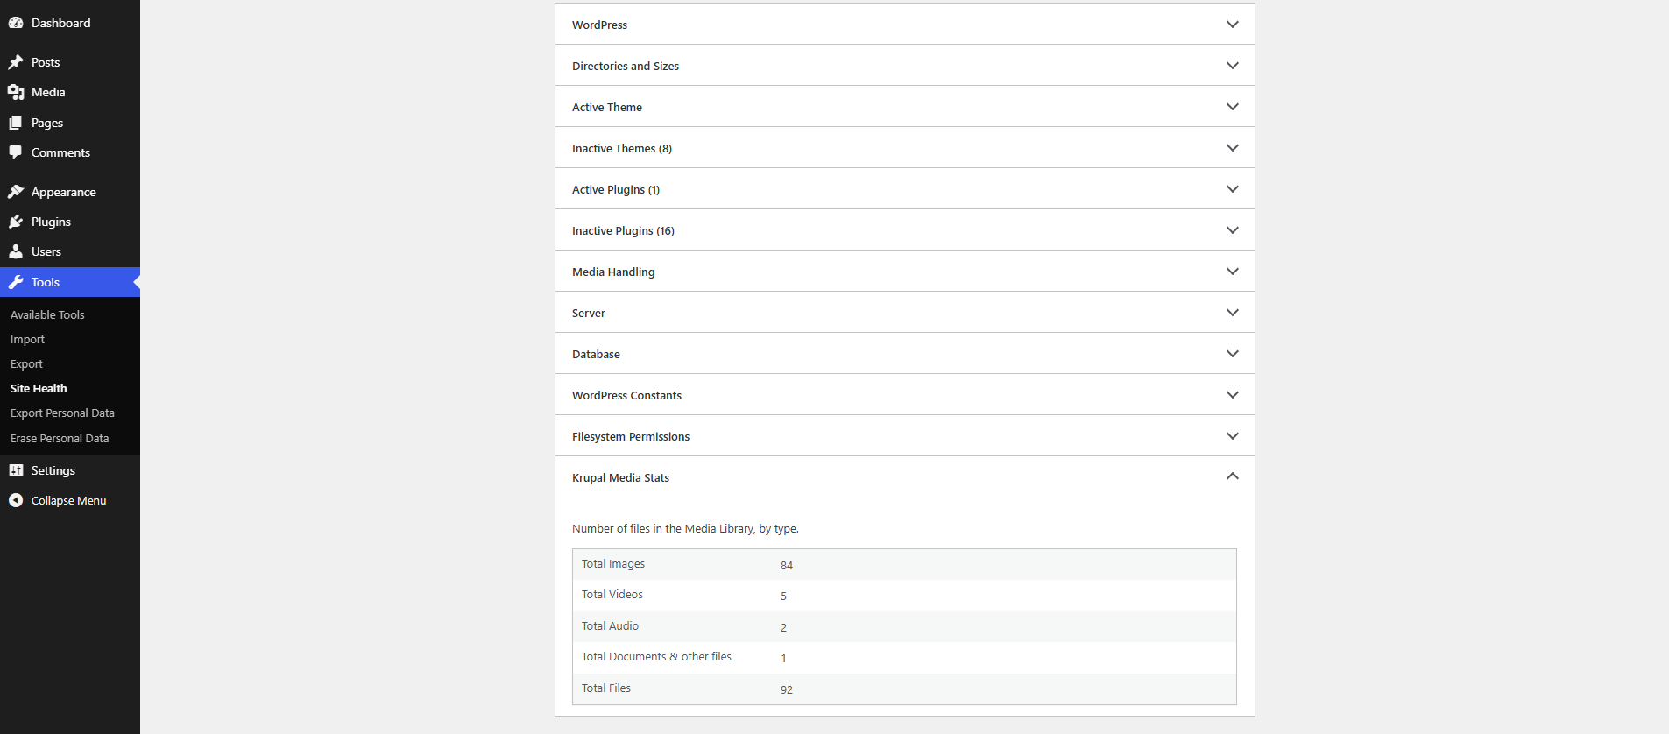Click the Posts pushpin icon
The image size is (1669, 734).
tap(16, 62)
